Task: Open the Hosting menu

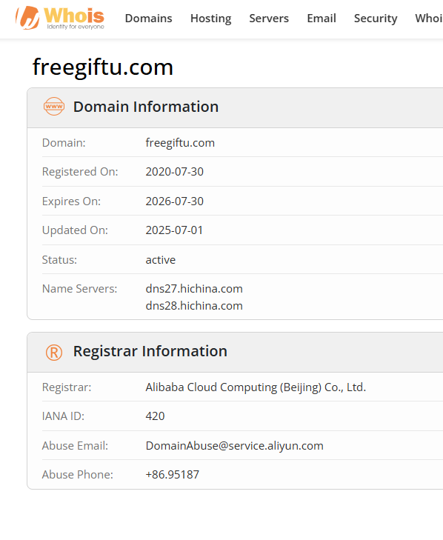Action: point(211,19)
